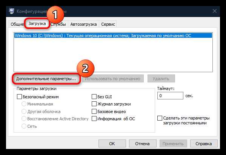The height and width of the screenshot is (155, 226).
Task: Enable the Журнал загрузки checkbox
Action: [x=94, y=104]
